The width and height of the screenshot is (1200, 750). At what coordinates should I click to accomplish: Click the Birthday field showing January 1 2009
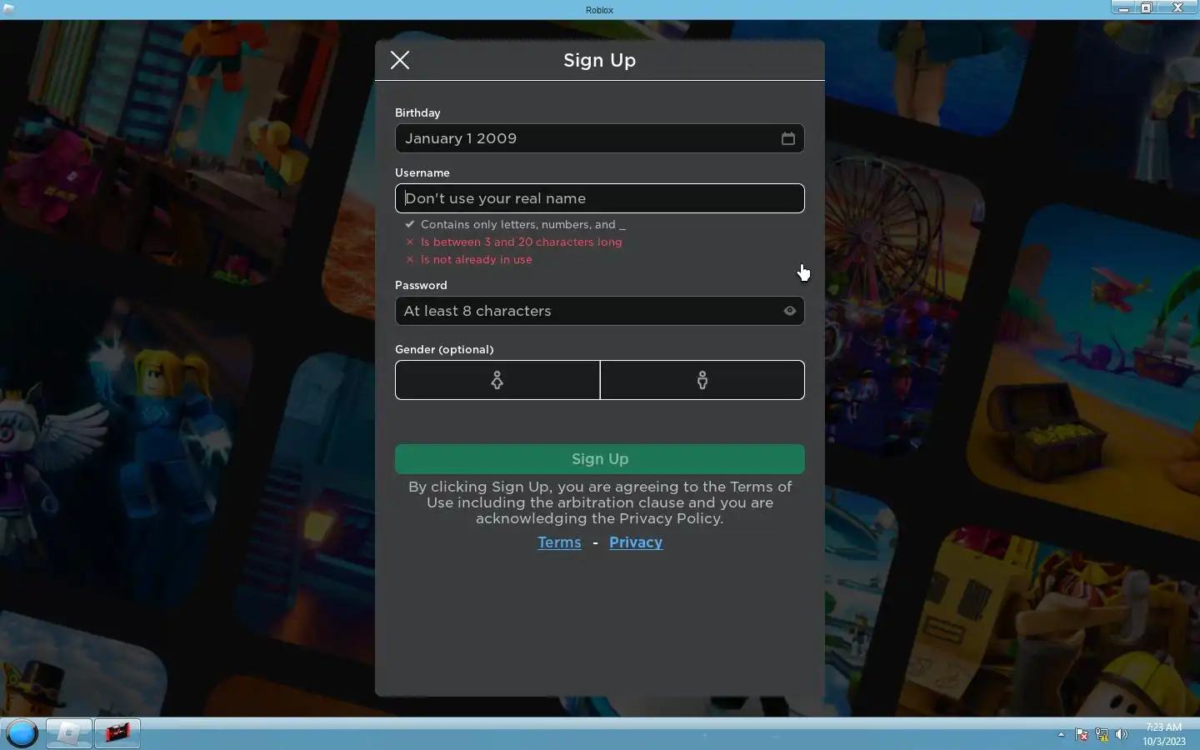[x=600, y=138]
